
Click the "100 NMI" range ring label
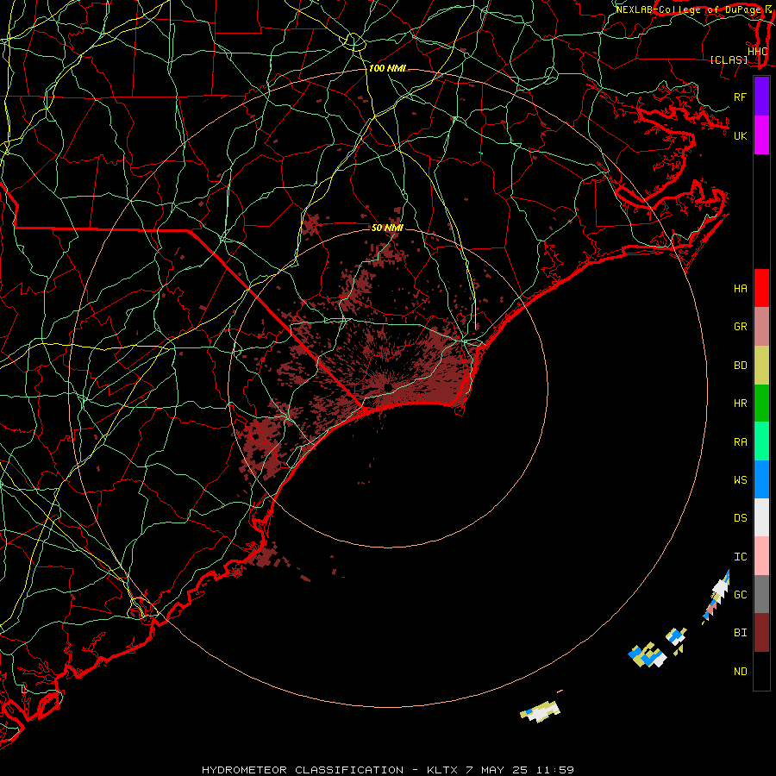pyautogui.click(x=387, y=68)
